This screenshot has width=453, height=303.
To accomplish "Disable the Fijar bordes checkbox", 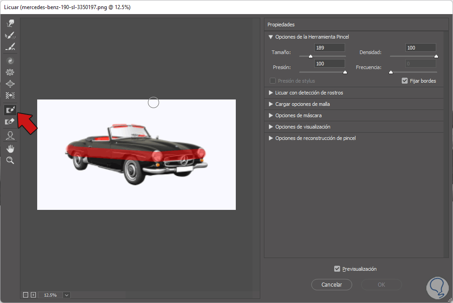I will click(x=405, y=81).
